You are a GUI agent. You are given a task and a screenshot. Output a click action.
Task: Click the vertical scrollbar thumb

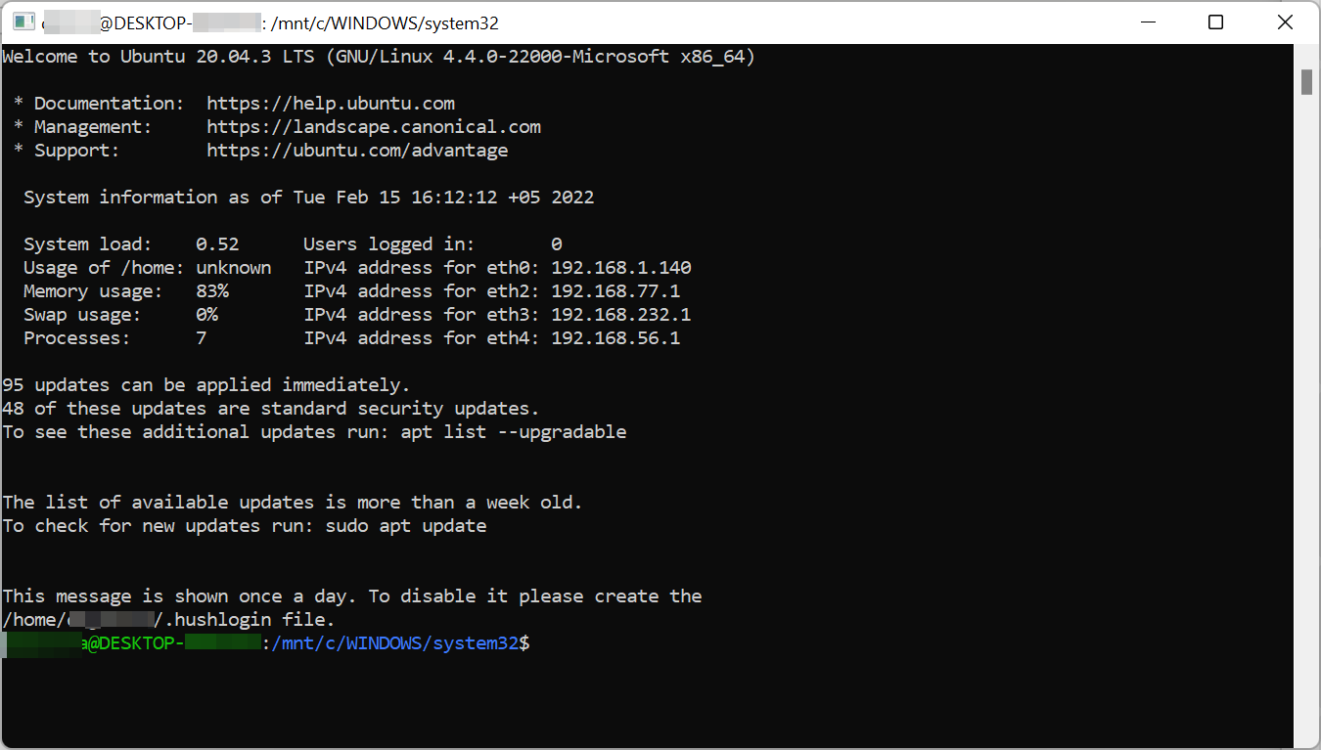1306,81
